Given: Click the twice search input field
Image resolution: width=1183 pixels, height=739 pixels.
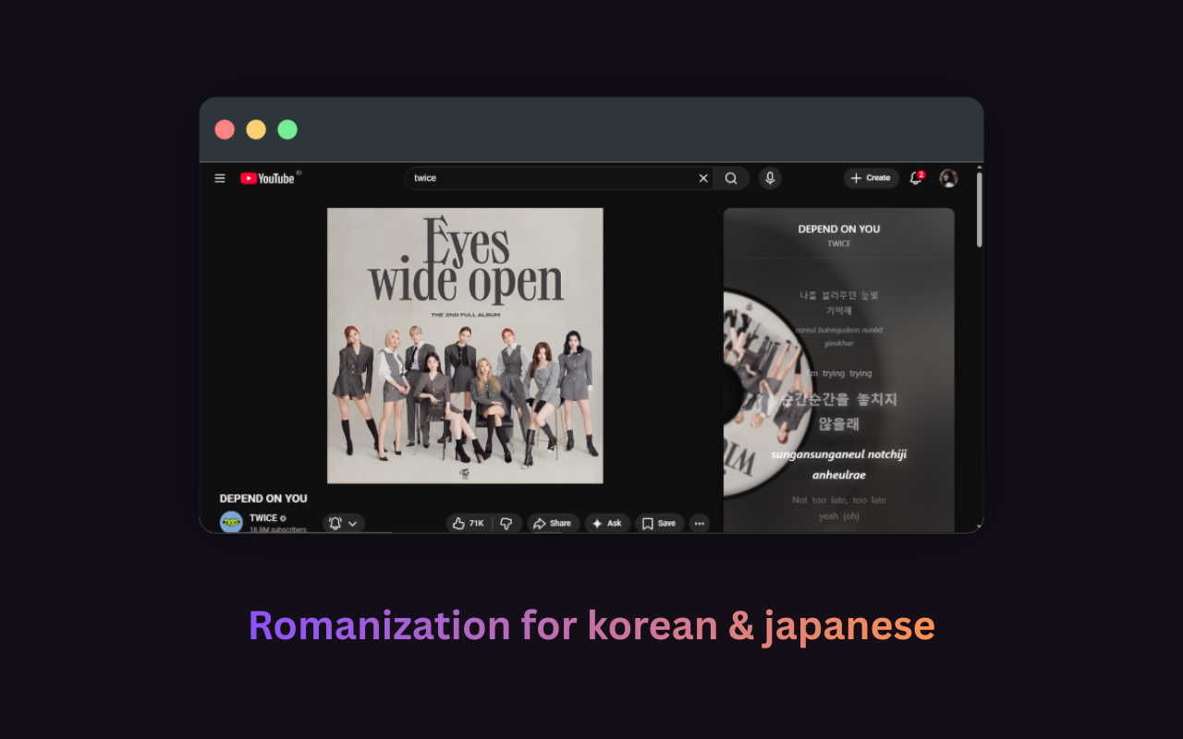Looking at the screenshot, I should 551,178.
